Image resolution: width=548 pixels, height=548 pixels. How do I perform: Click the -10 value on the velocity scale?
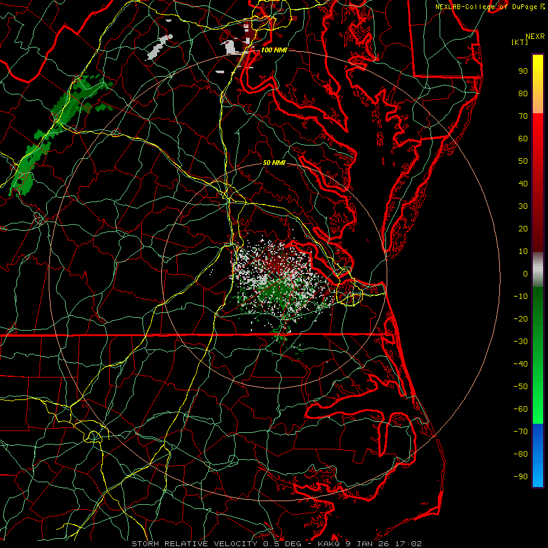point(521,297)
